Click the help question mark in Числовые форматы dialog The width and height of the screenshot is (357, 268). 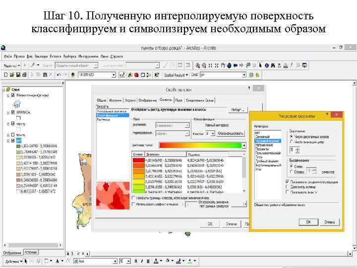[x=327, y=114]
